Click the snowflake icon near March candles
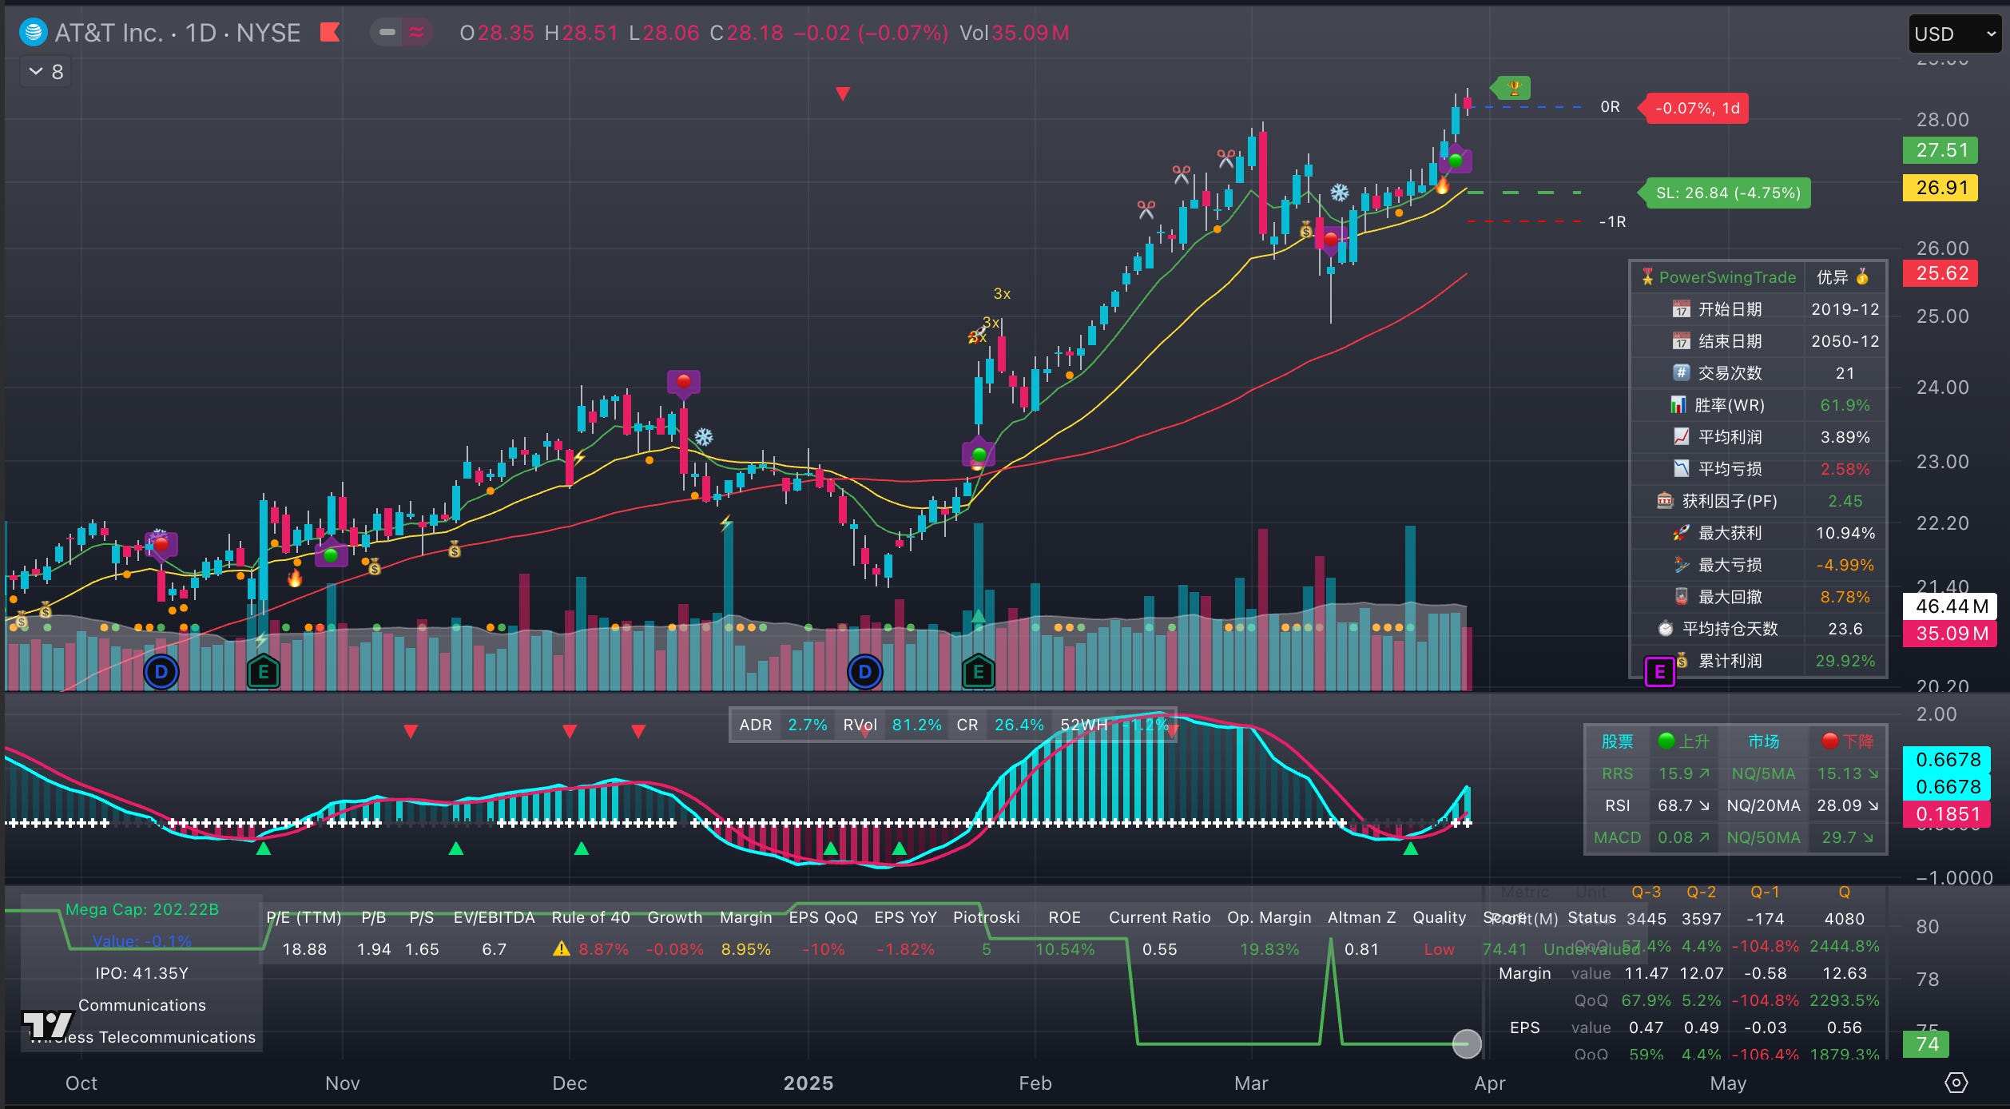2010x1109 pixels. 1339,193
